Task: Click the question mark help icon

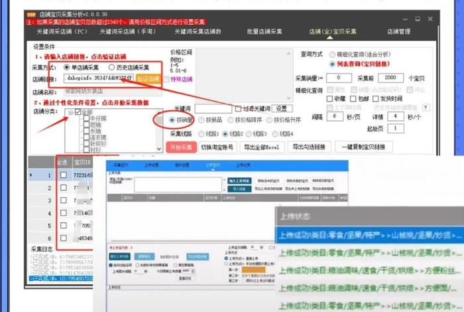Action: (x=426, y=108)
